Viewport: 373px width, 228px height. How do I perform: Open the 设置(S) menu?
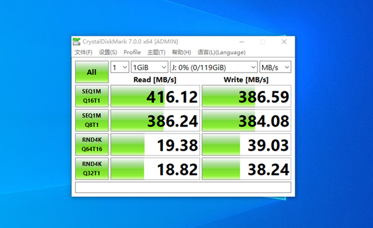click(x=108, y=52)
